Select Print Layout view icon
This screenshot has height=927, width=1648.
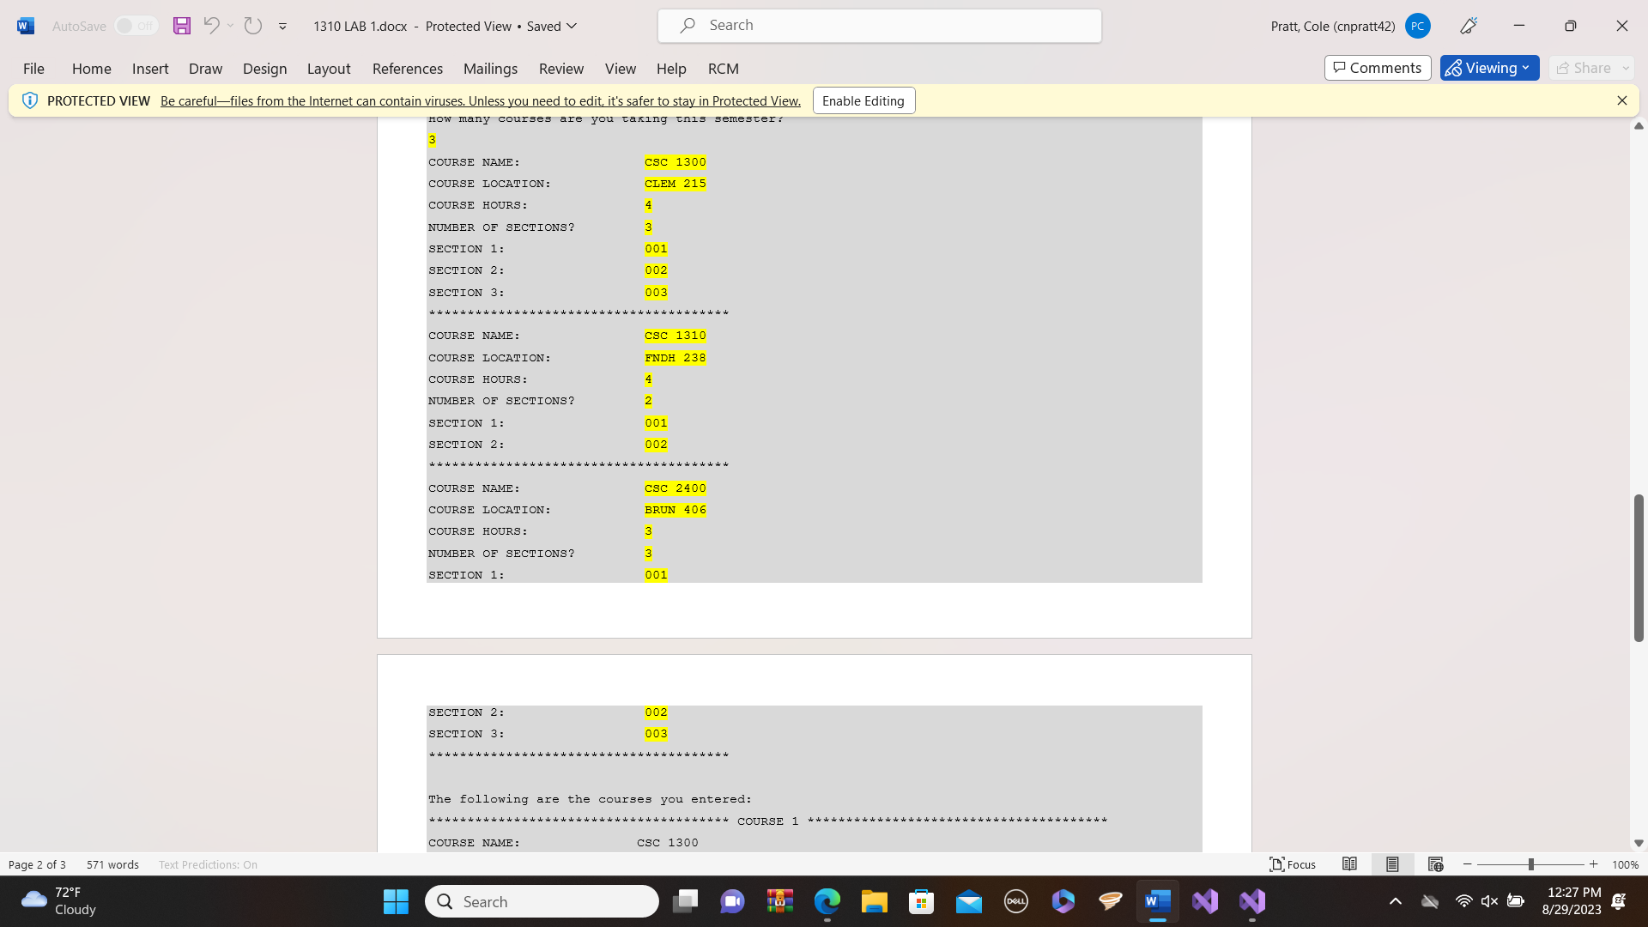(x=1392, y=864)
